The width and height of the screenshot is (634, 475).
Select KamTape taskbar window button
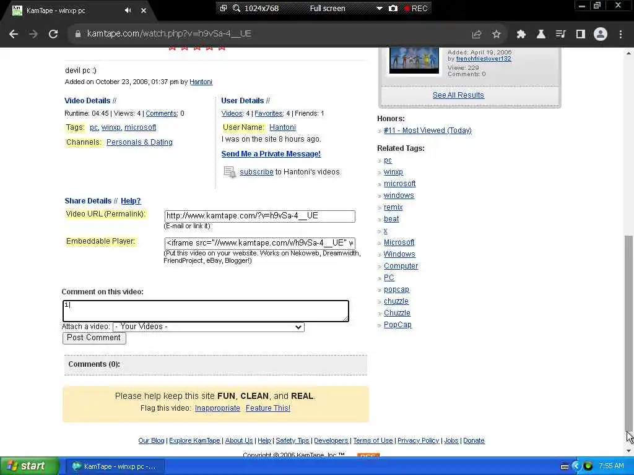coord(115,466)
